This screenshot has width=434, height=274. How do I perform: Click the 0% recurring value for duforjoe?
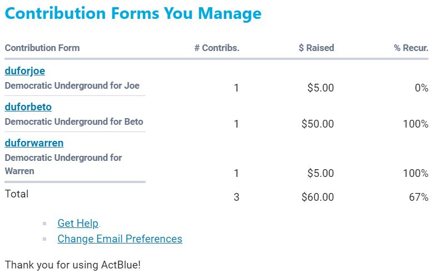(421, 88)
